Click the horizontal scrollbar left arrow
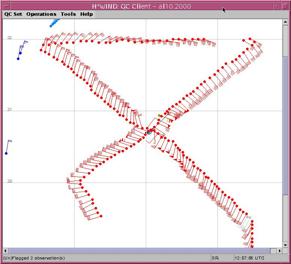291x264 pixels. tap(6, 250)
